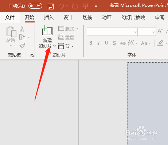168x145 pixels.
Task: Click the 重置 reset button
Action: 66,37
